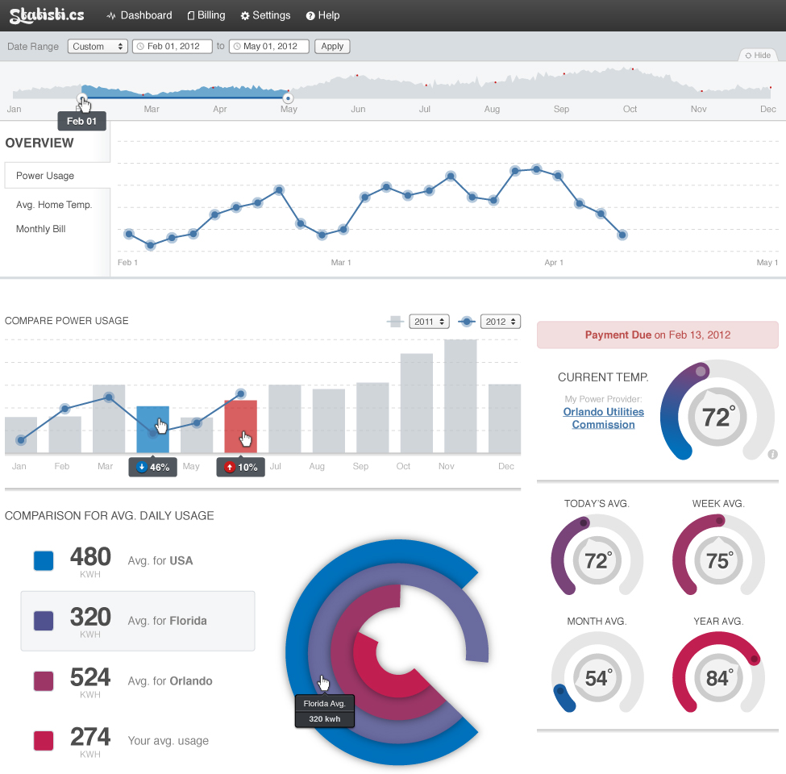The height and width of the screenshot is (774, 786).
Task: Click the Feb 01 timeline slider handle
Action: [x=82, y=98]
